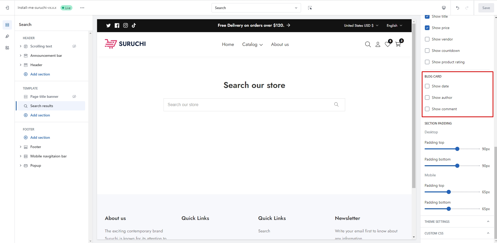Click the undo arrow icon
Viewport: 497px width, 243px height.
tap(458, 8)
